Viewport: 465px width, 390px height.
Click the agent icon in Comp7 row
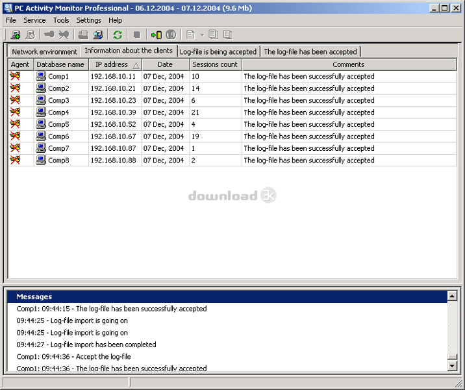15,148
